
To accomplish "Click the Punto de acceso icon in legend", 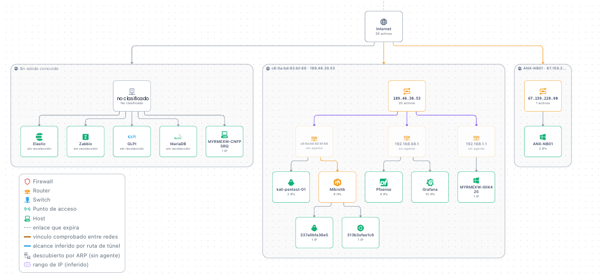I will 27,209.
